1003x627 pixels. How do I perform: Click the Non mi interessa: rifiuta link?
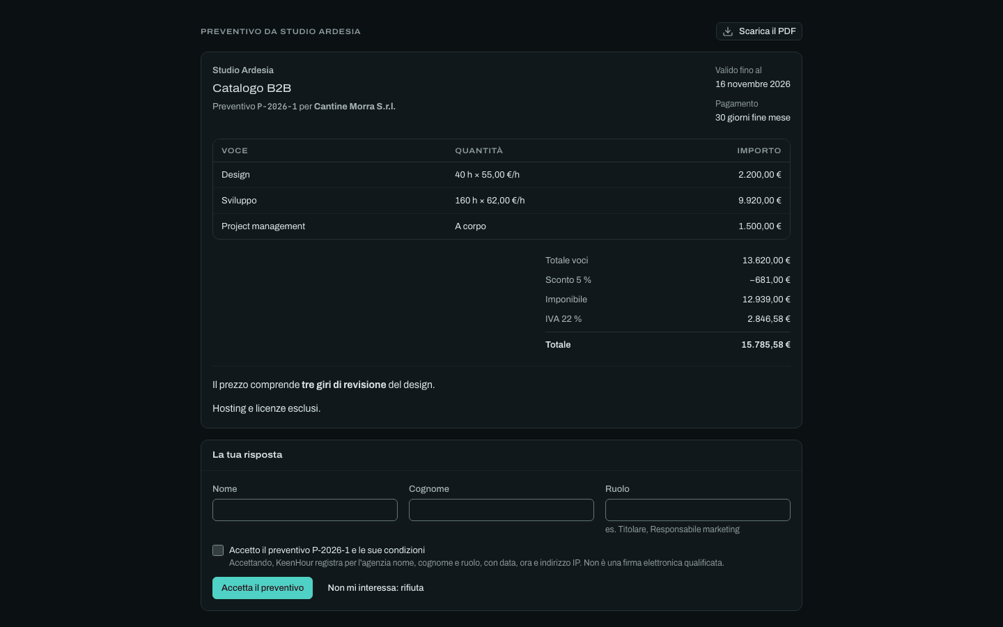pyautogui.click(x=375, y=588)
